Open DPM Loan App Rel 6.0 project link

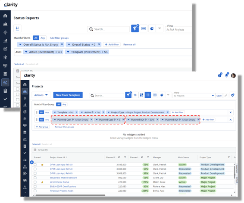tap(61, 173)
